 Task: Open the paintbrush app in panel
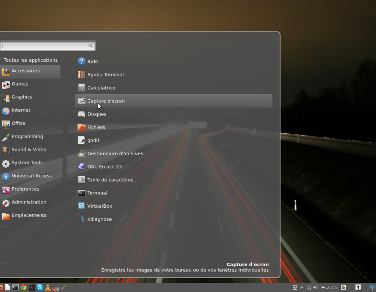pos(64,287)
